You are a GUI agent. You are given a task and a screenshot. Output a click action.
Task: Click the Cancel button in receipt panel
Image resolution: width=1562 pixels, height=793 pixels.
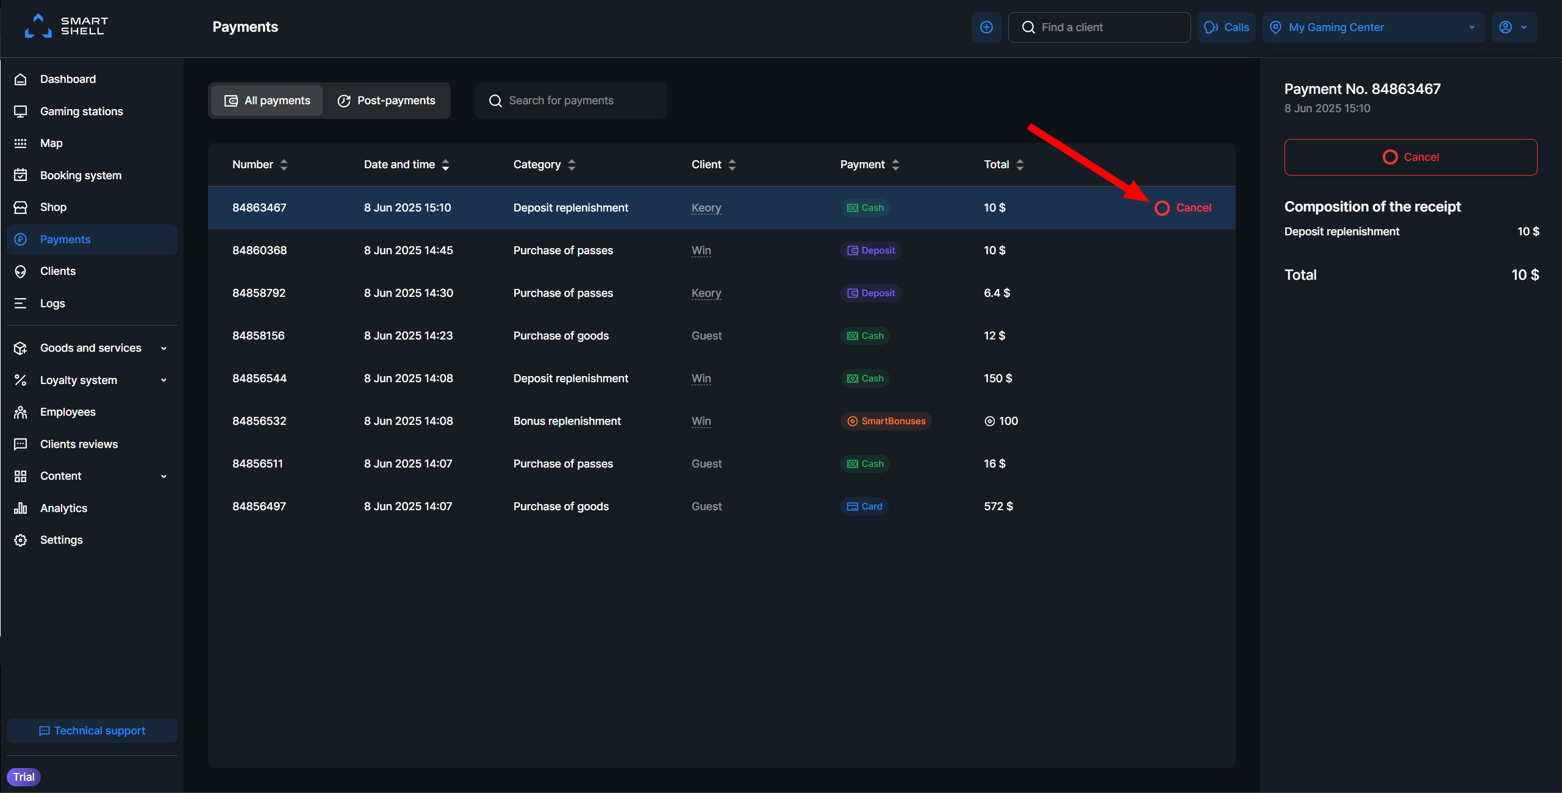(x=1410, y=157)
